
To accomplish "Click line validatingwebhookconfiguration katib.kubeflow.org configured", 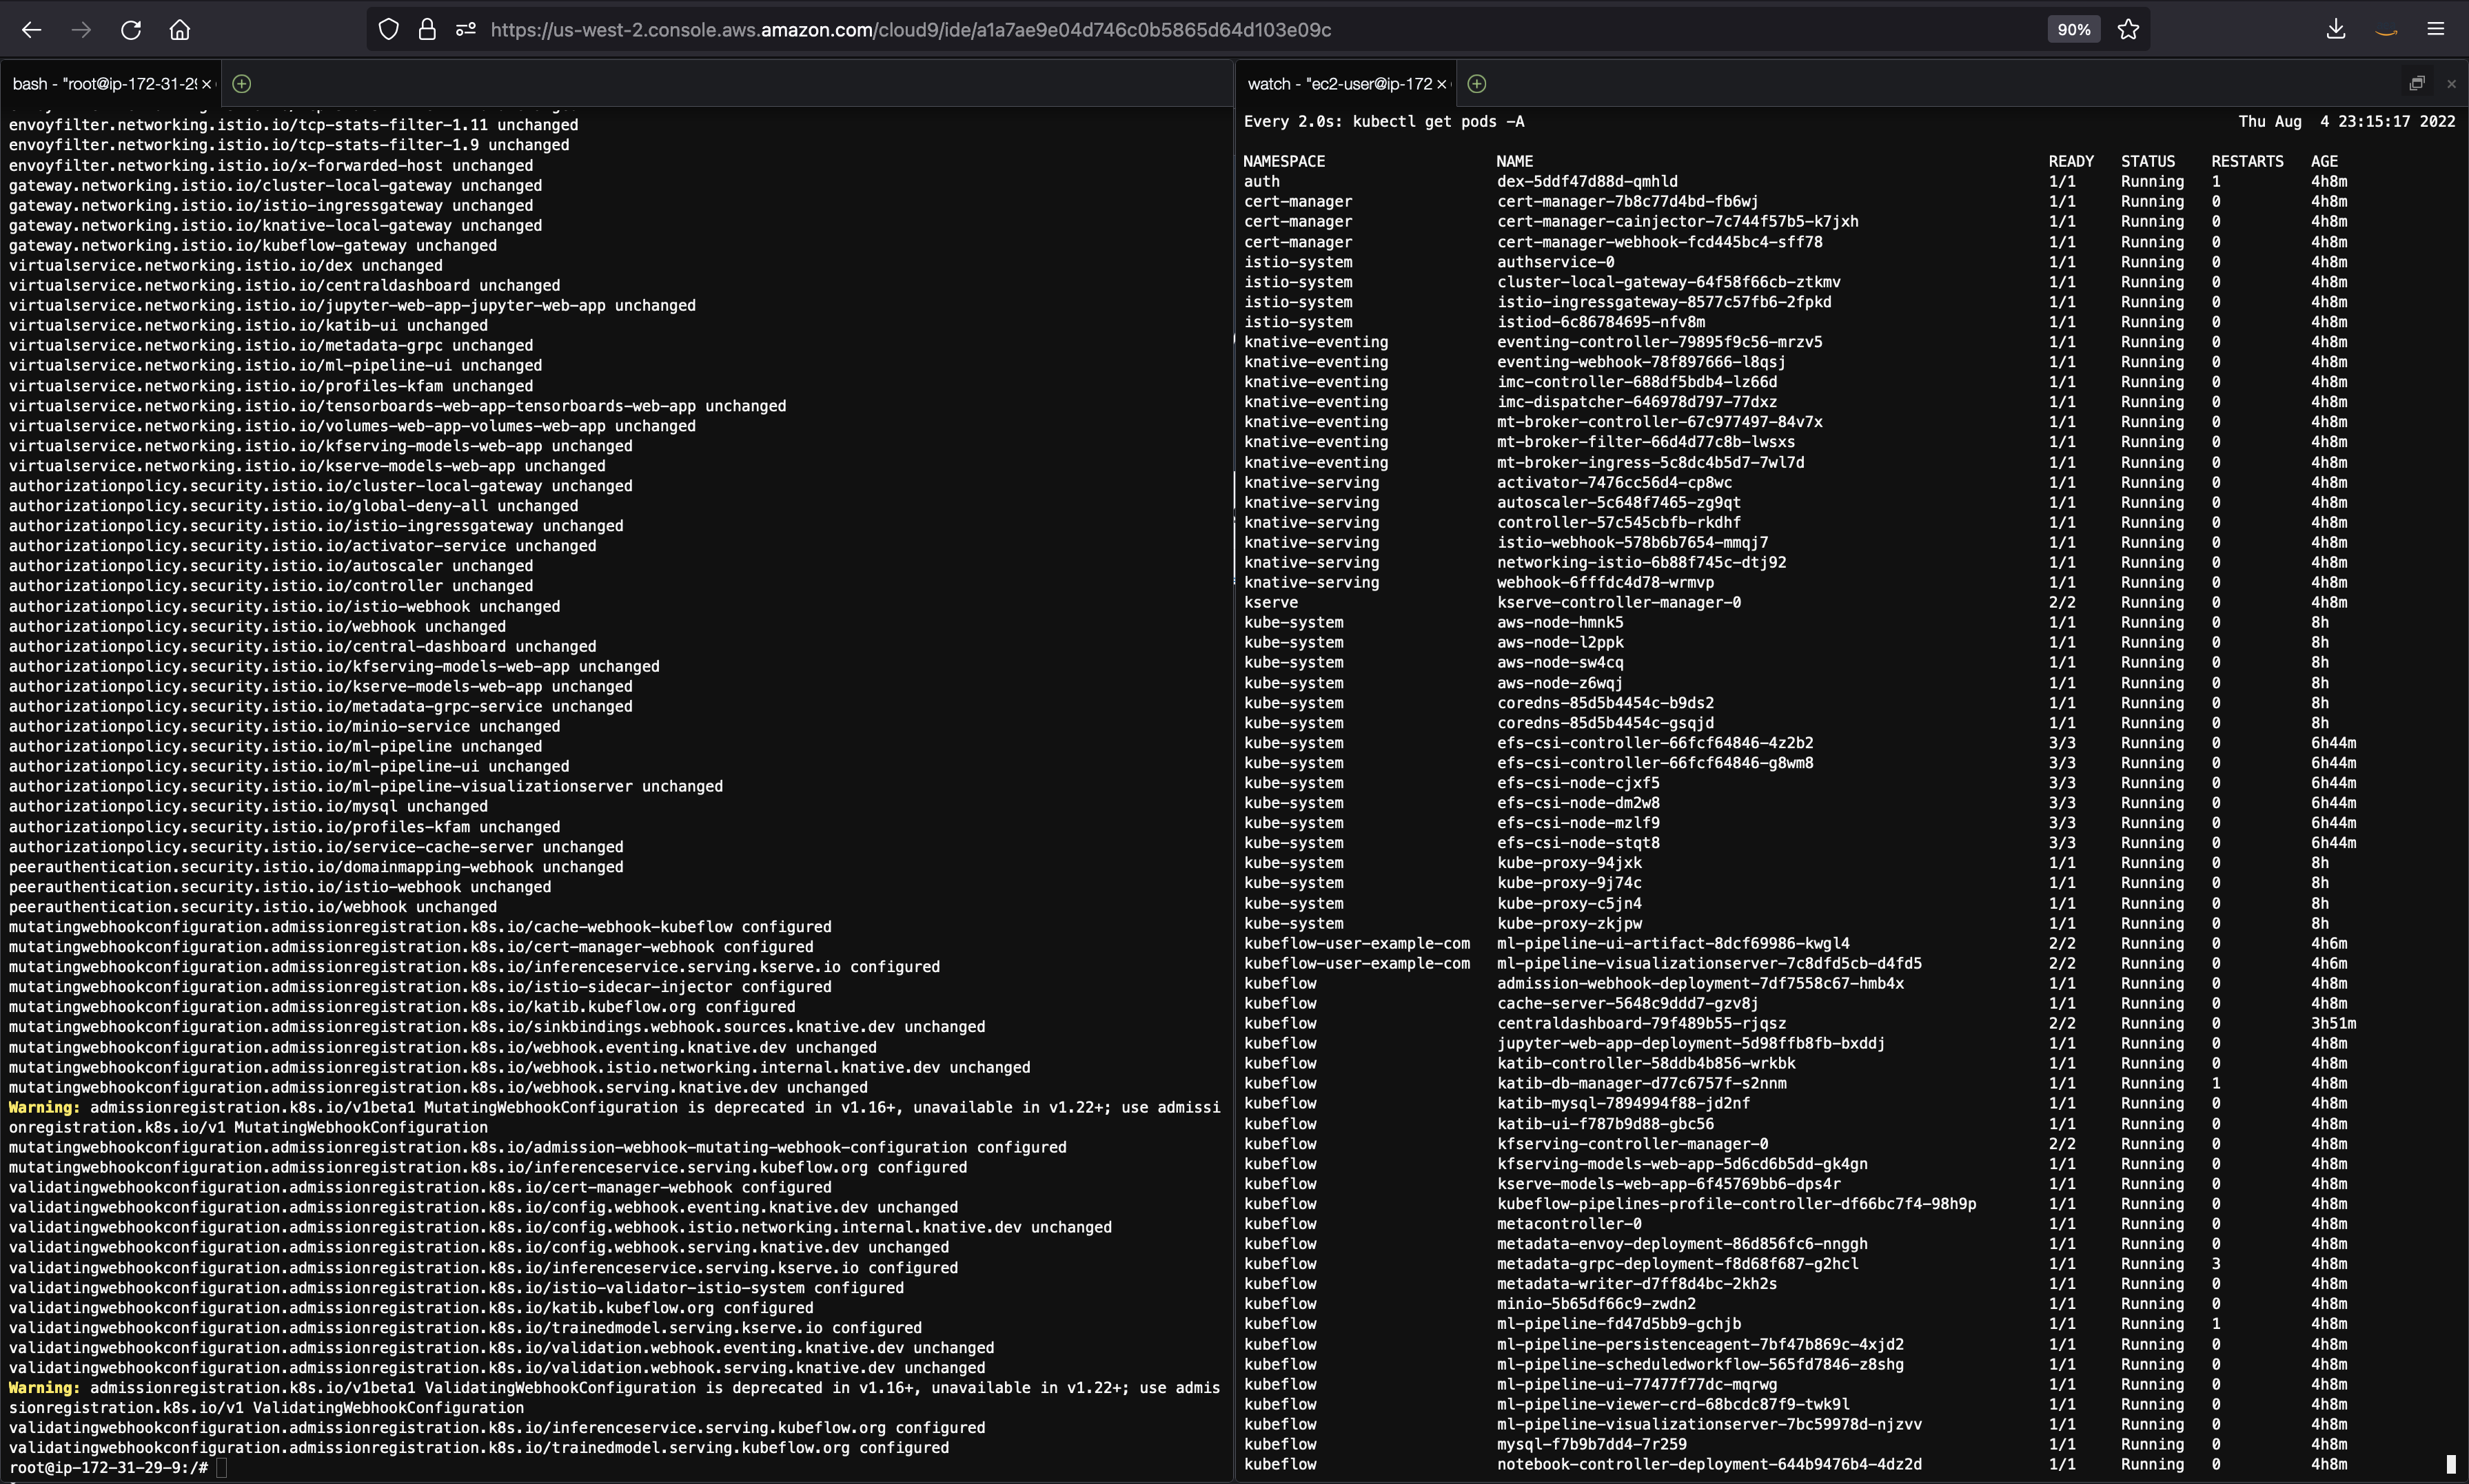I will [411, 1307].
